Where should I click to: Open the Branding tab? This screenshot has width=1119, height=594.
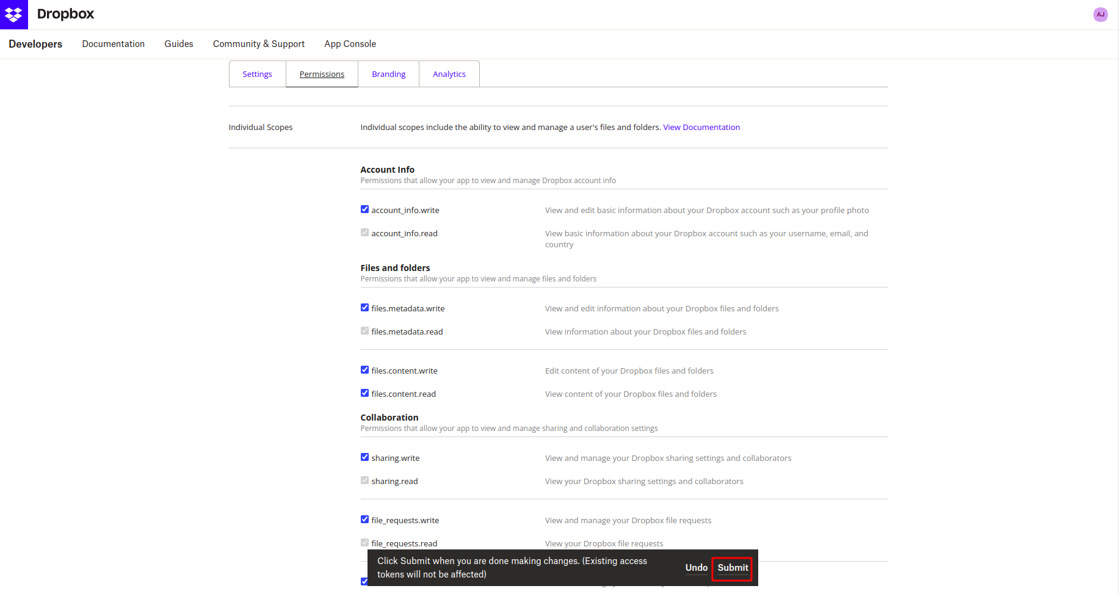click(x=388, y=74)
